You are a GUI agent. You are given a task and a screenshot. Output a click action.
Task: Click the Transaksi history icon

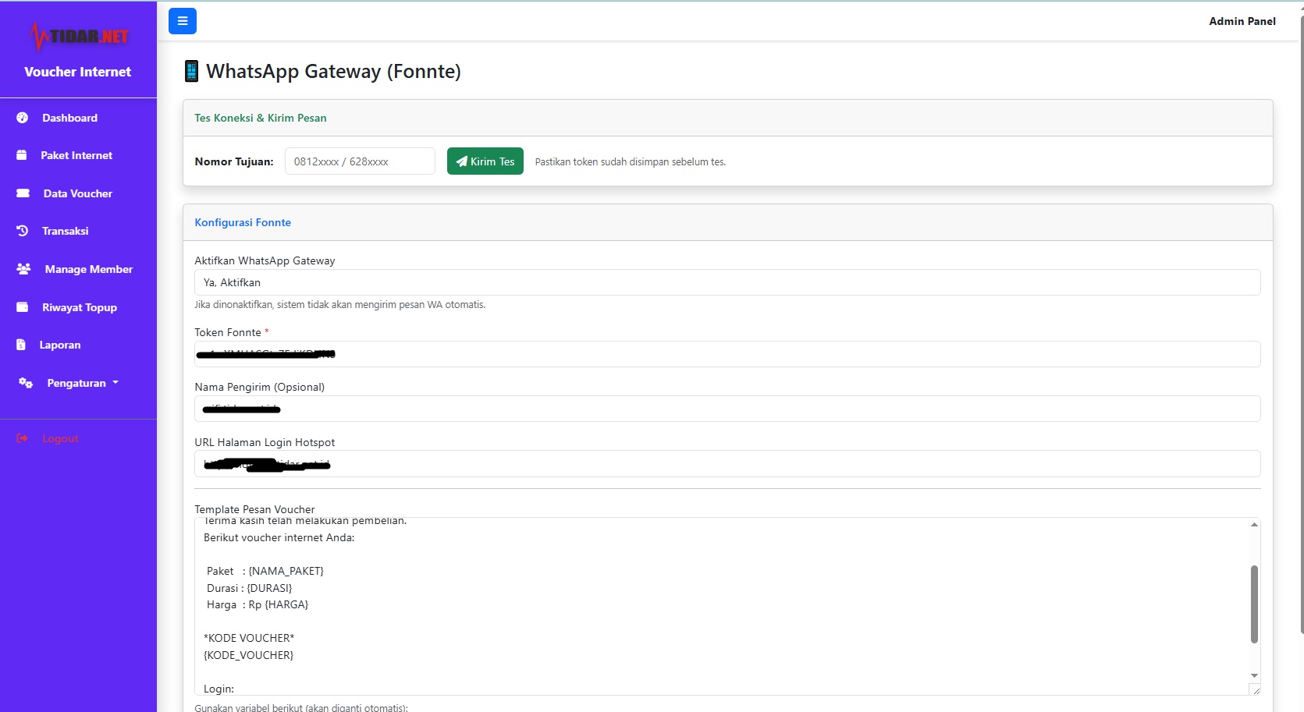[x=23, y=231]
